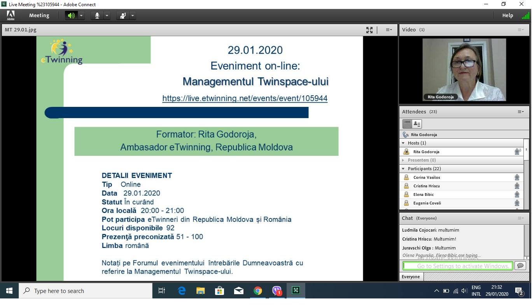Open the Windows Start menu
This screenshot has width=532, height=307.
point(9,291)
